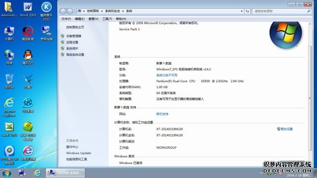This screenshot has width=317, height=178.
Task: Click the system rating unavailable link
Action: pos(166,75)
